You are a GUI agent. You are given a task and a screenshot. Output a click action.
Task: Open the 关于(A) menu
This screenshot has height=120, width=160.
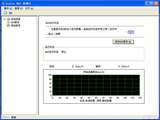(x=29, y=8)
